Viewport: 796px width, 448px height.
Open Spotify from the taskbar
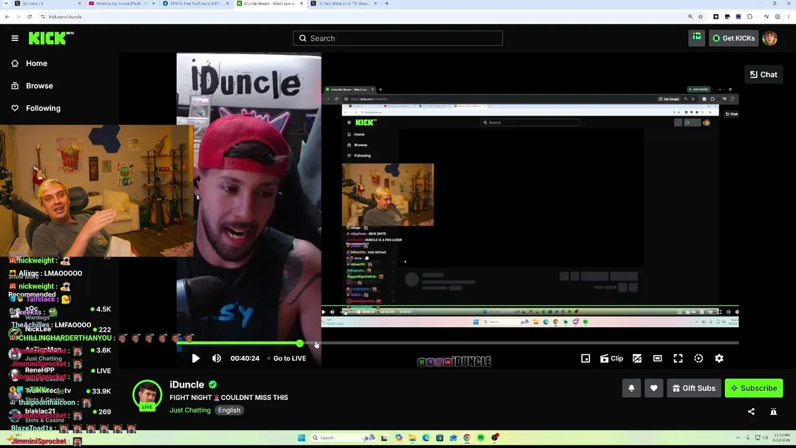(481, 438)
